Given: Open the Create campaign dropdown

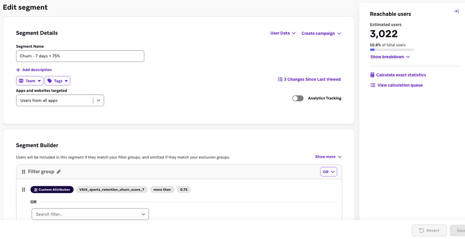Looking at the screenshot, I should click(x=321, y=33).
